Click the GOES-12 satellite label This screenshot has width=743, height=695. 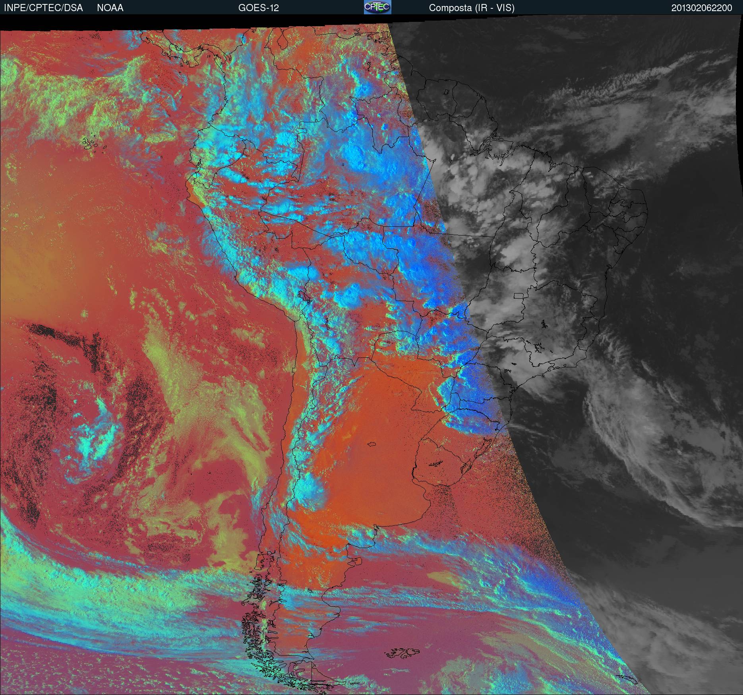[x=259, y=8]
